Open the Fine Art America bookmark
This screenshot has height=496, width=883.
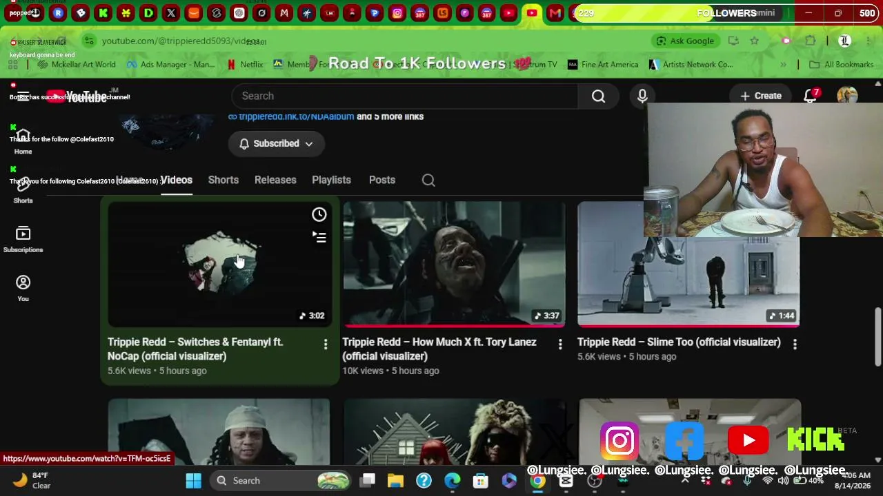(x=603, y=65)
